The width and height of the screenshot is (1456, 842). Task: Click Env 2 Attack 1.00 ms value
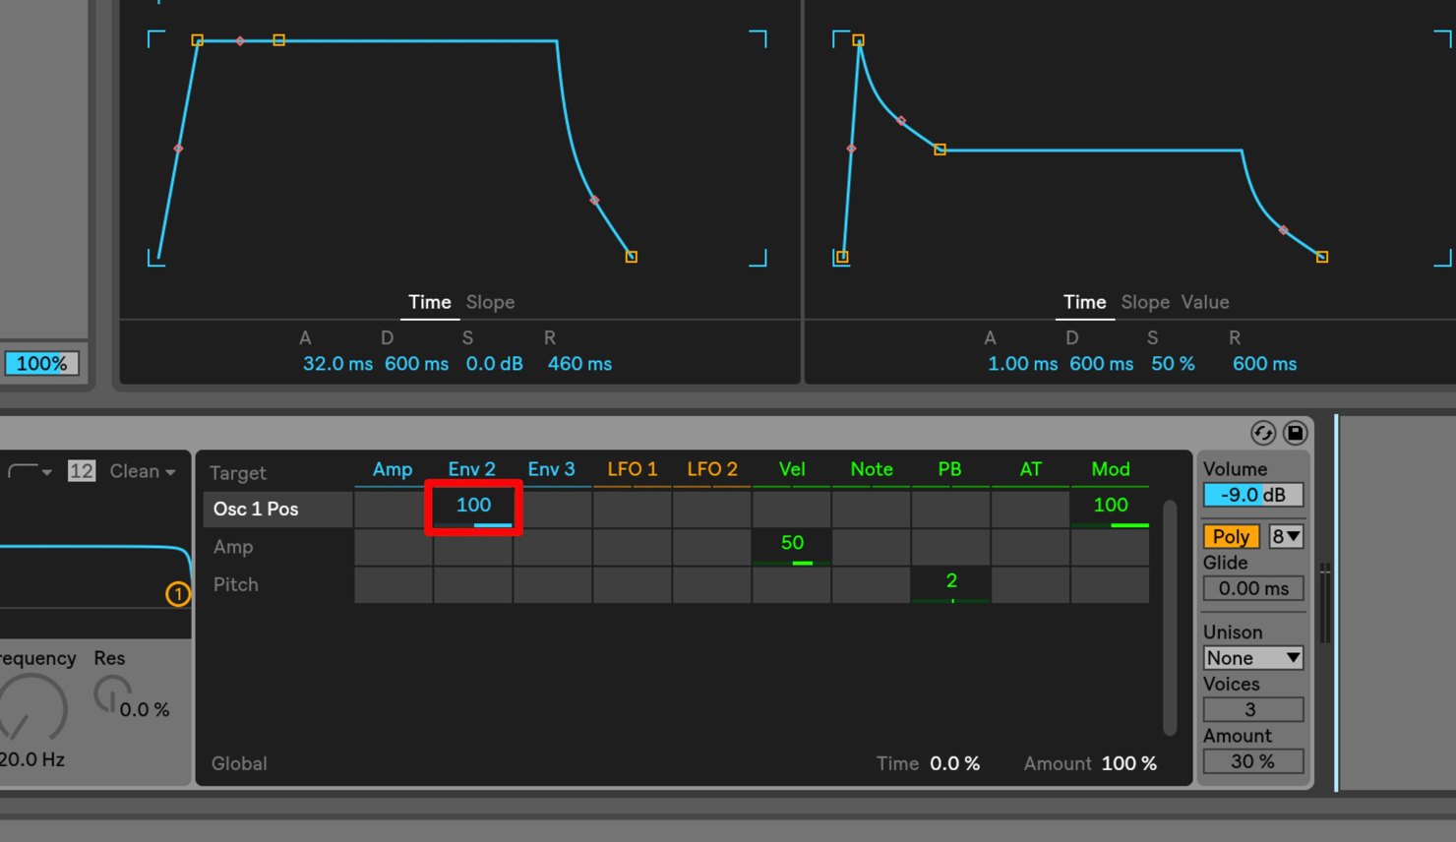(x=1022, y=364)
